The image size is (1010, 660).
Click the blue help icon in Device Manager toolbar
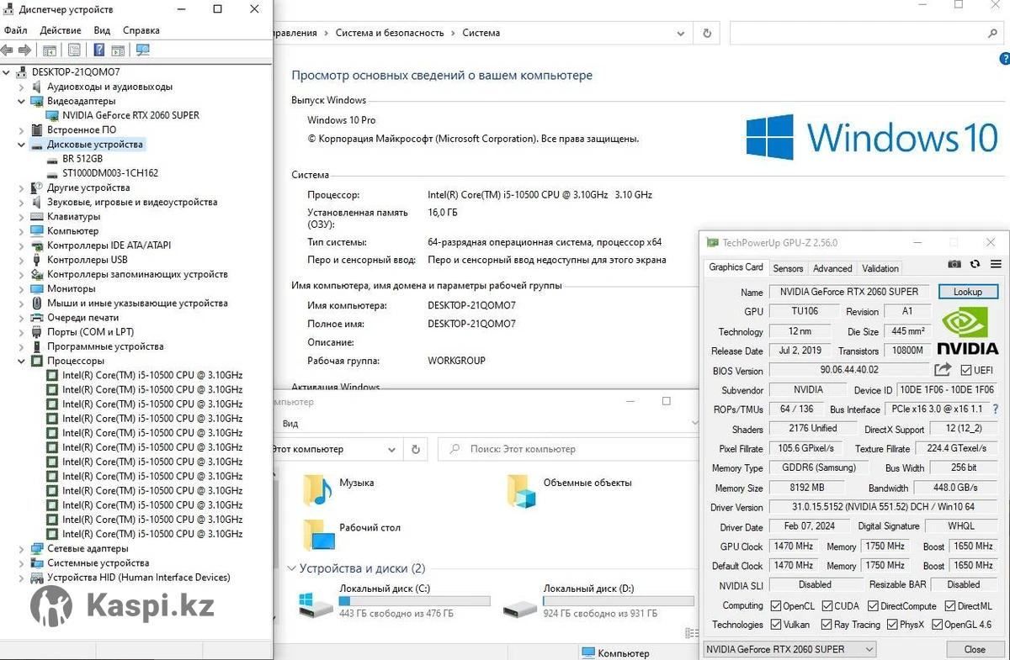[x=98, y=50]
